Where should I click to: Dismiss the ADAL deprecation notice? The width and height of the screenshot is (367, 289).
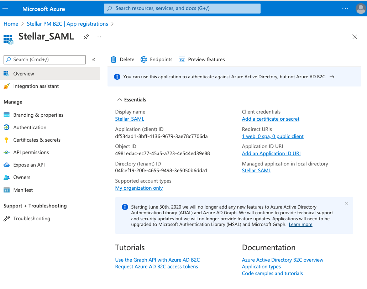point(346,204)
